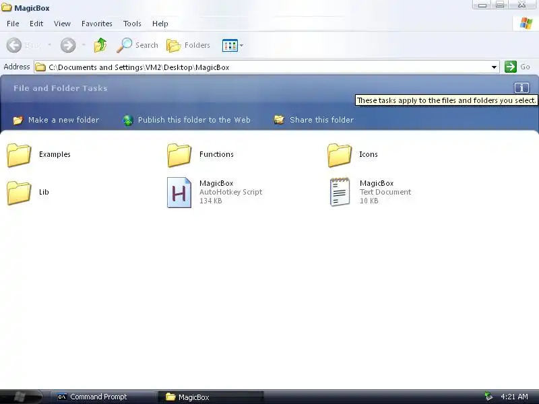Click the info icon in task pane
539x404 pixels.
pos(521,88)
